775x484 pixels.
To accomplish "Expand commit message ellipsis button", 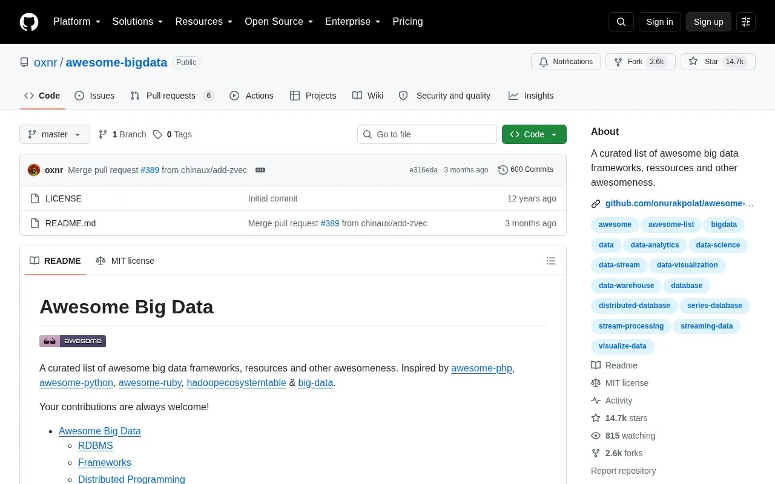I will click(x=260, y=170).
